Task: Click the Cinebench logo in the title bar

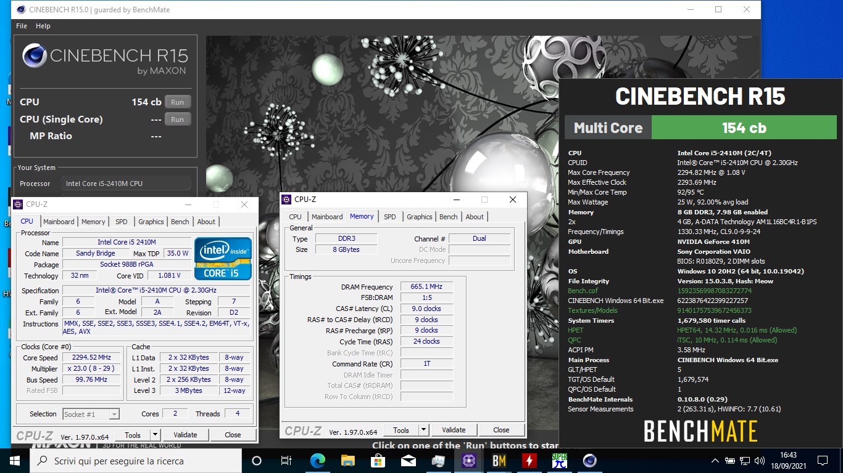Action: [x=21, y=10]
